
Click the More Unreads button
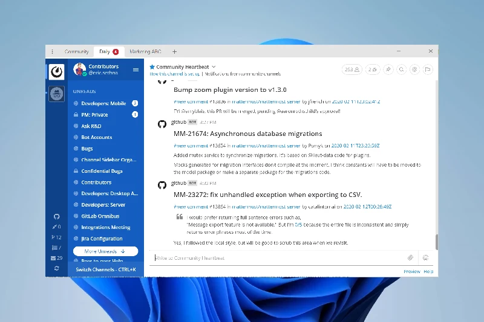point(105,251)
